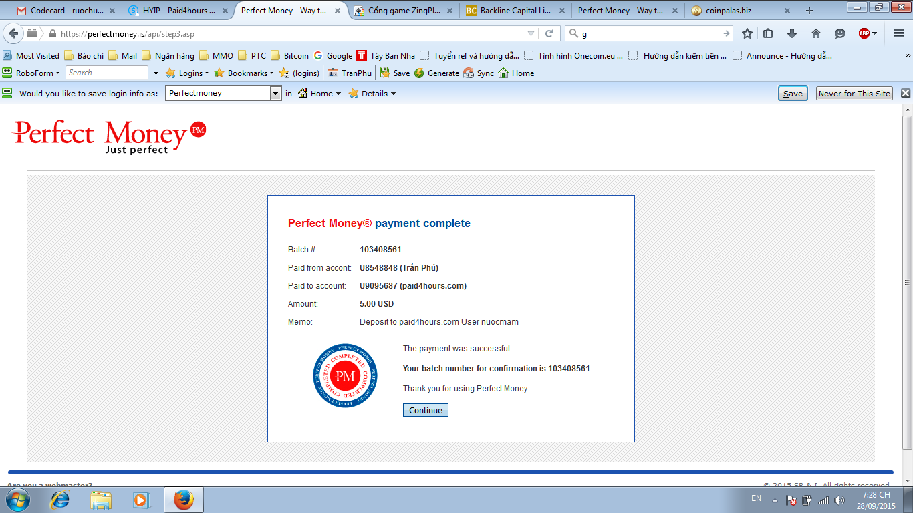Open the Windows Start menu
Screen dimensions: 913x513
point(17,500)
